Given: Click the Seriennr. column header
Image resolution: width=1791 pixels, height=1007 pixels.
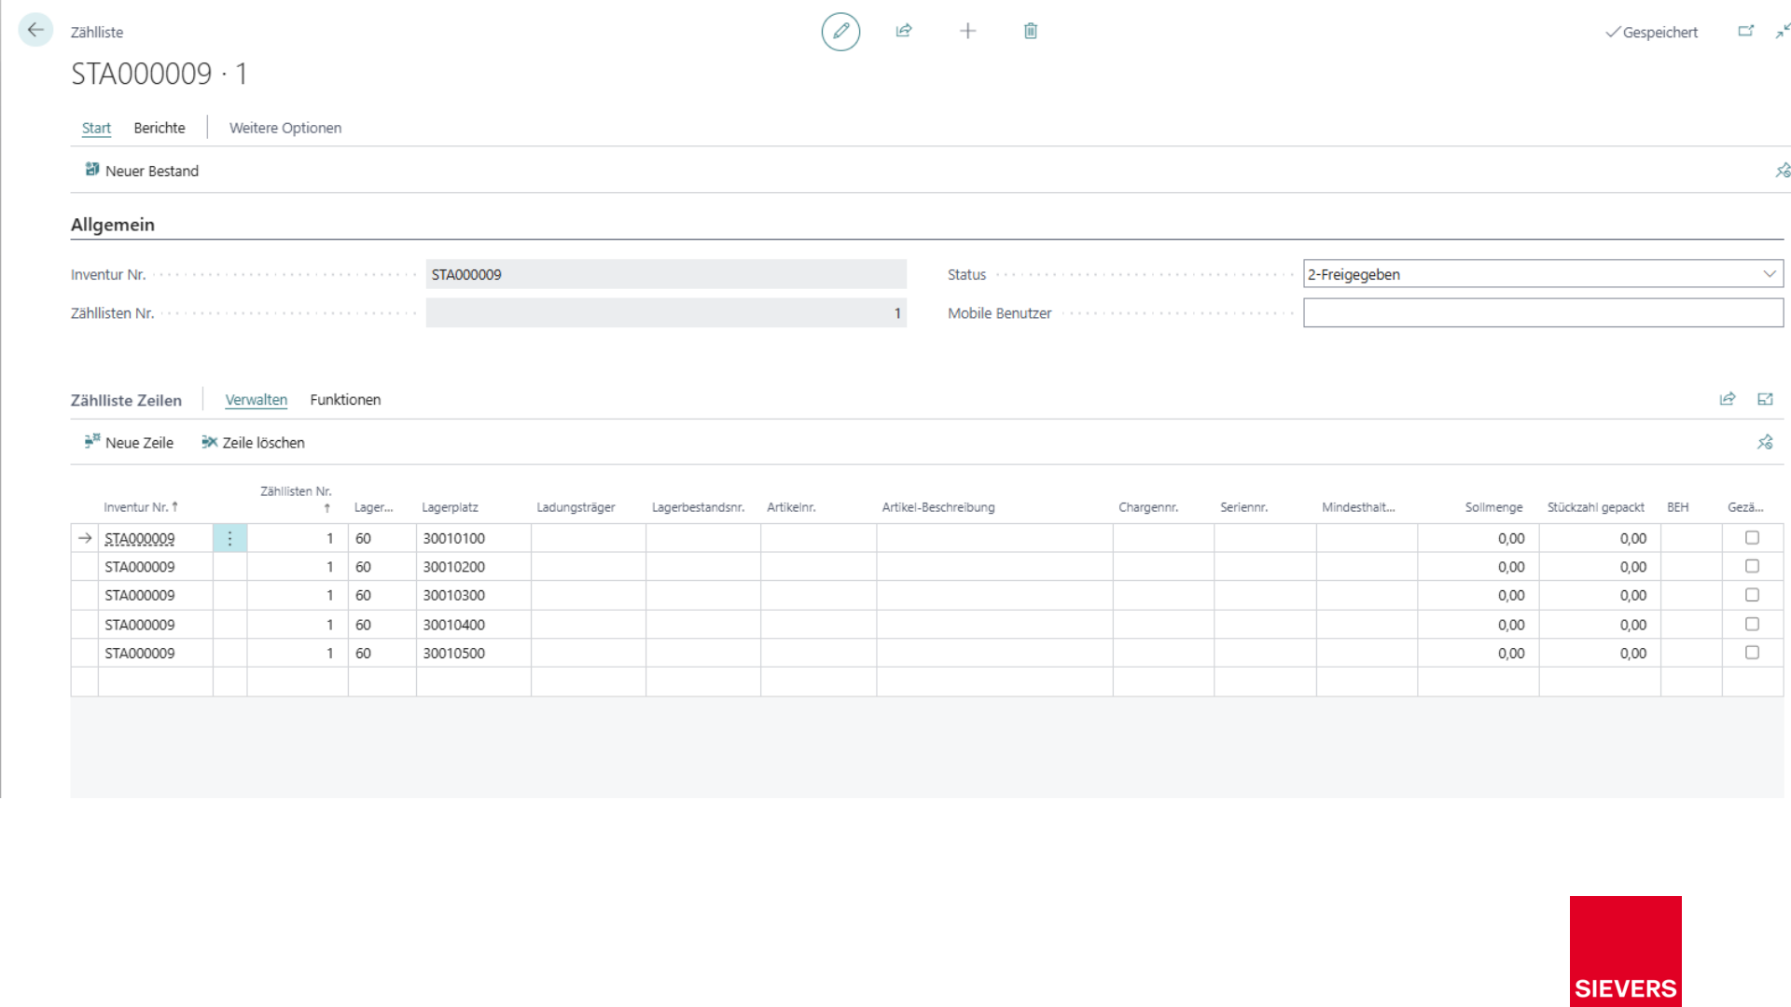Looking at the screenshot, I should click(x=1243, y=507).
